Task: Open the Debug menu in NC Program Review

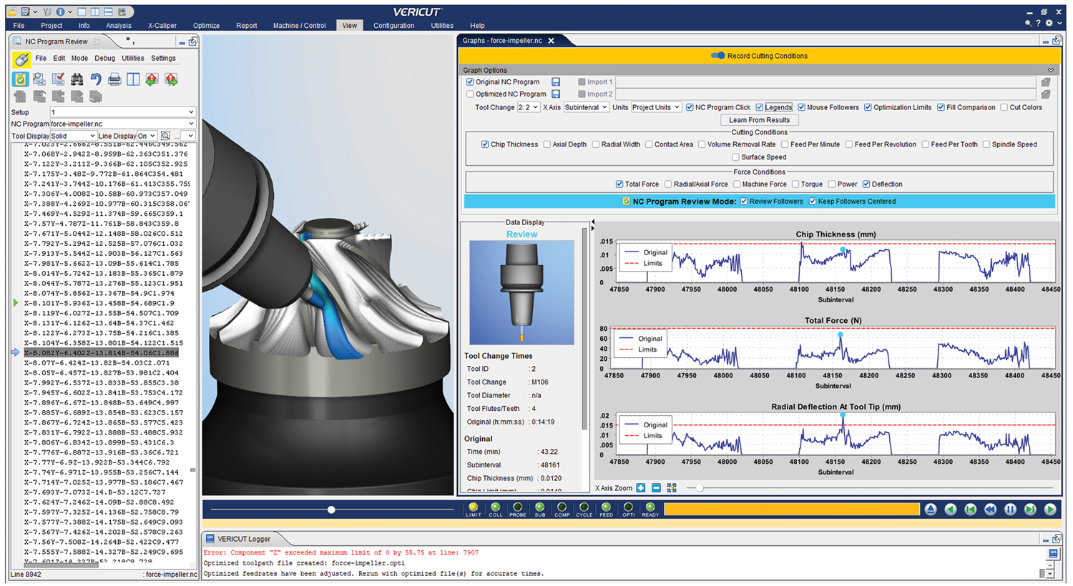Action: pyautogui.click(x=104, y=59)
